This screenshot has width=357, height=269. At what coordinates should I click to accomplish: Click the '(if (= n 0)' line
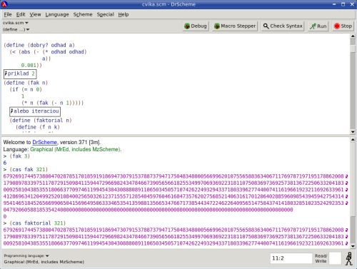26,89
